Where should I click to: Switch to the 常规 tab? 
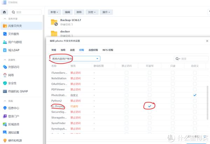[54, 50]
